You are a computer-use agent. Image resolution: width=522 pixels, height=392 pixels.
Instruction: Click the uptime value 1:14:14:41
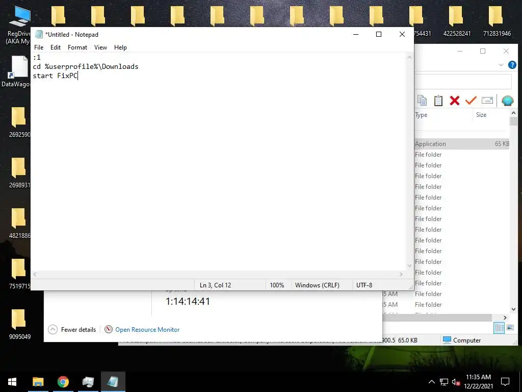click(188, 301)
